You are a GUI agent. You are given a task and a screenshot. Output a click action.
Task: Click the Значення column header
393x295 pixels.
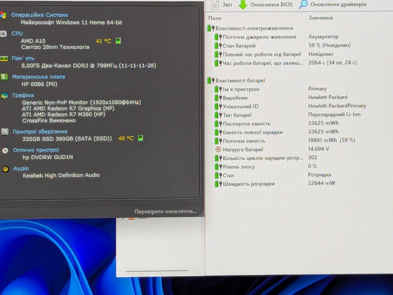click(321, 18)
